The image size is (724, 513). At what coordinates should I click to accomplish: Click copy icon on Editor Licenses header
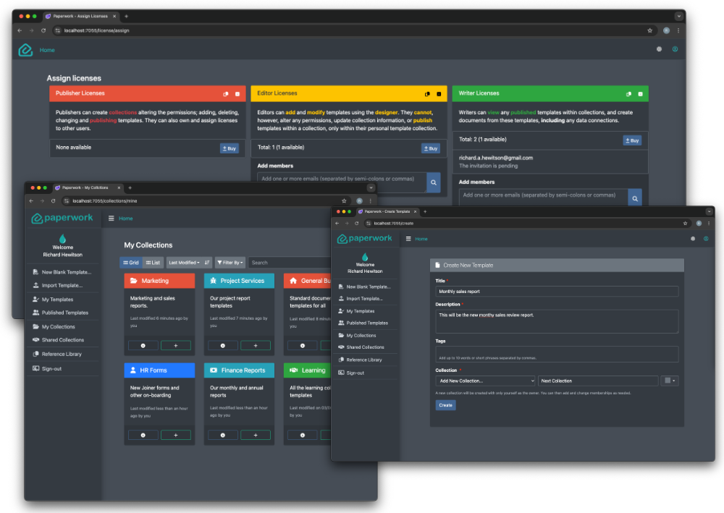point(427,93)
